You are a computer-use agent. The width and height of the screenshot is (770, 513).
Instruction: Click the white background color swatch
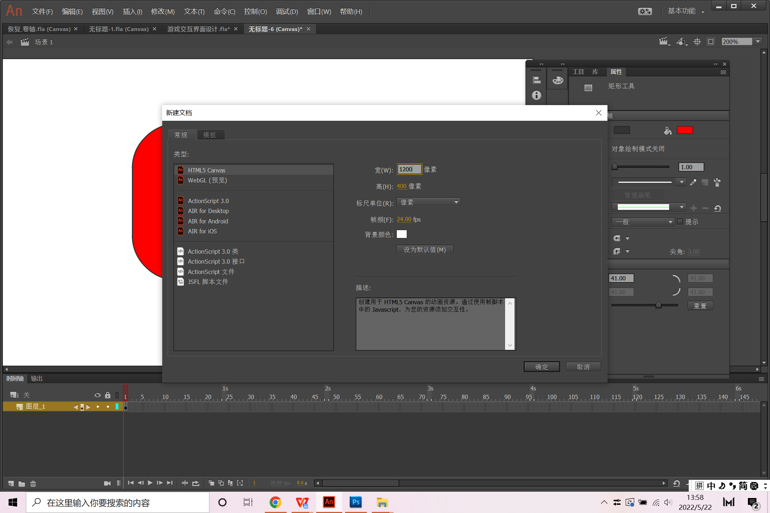tap(401, 234)
